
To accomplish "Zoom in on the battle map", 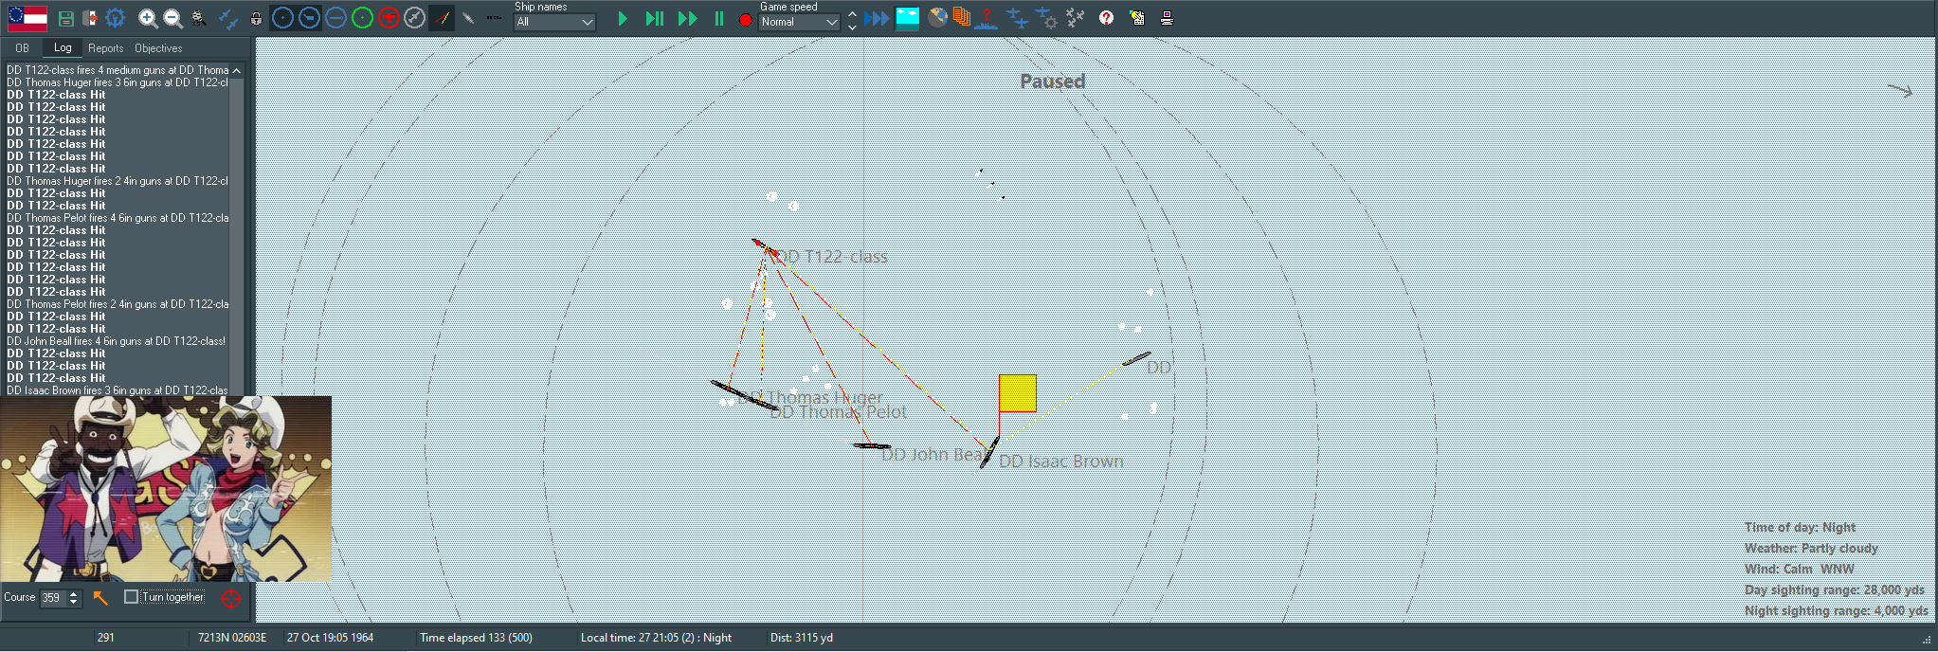I will pos(147,18).
